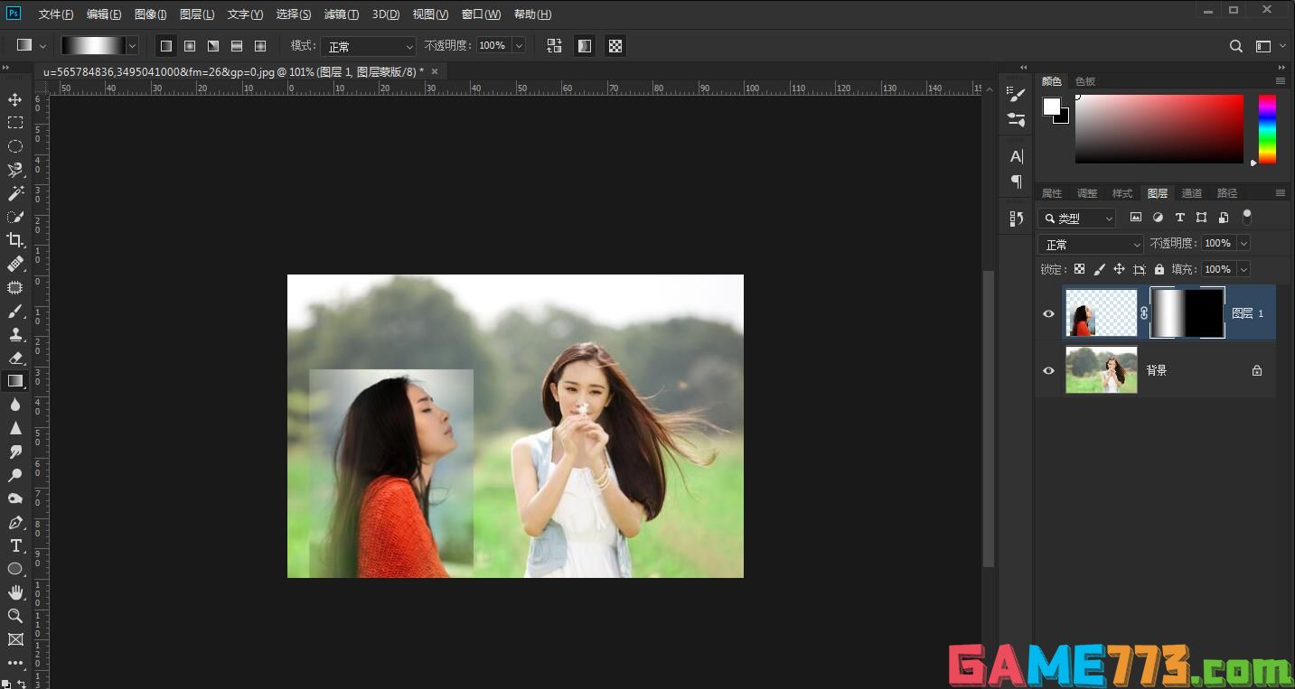Select the Eraser tool
1295x689 pixels.
click(15, 358)
